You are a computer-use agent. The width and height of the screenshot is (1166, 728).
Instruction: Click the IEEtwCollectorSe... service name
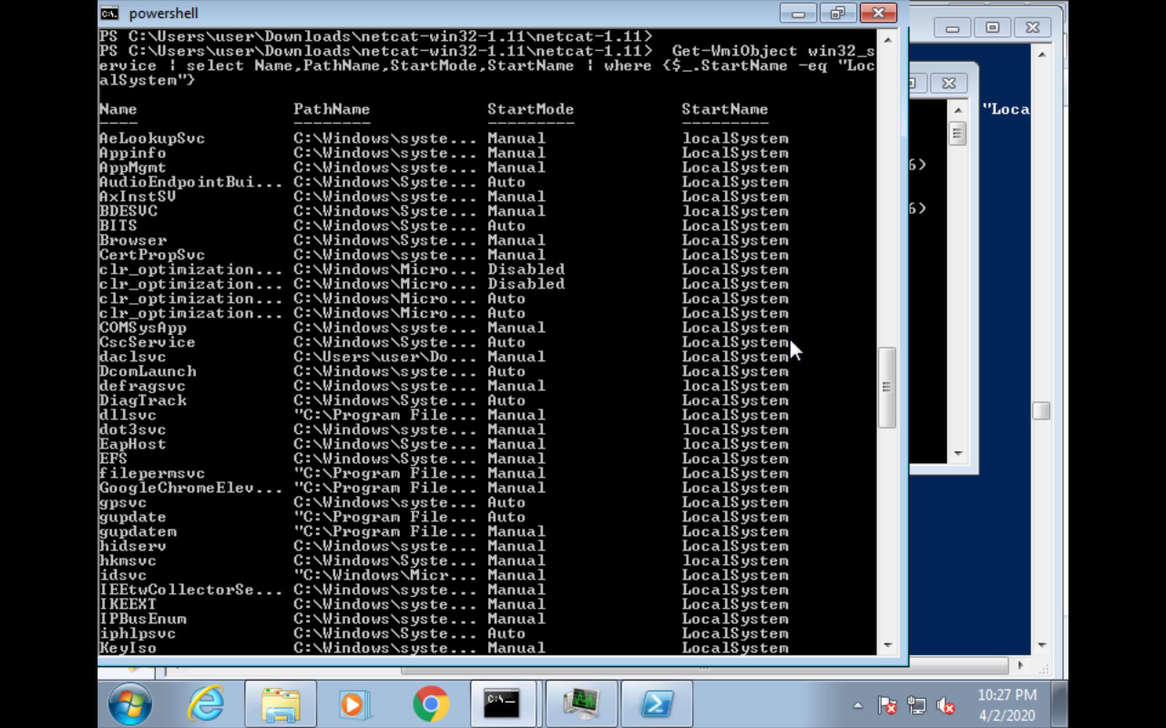click(191, 590)
